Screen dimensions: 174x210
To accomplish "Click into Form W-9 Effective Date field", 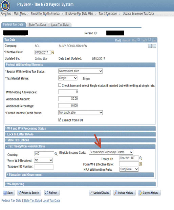I will coord(129,164).
